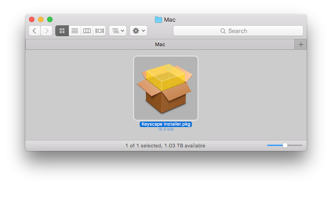Adjust the icon size slider
The width and height of the screenshot is (332, 198).
(285, 146)
